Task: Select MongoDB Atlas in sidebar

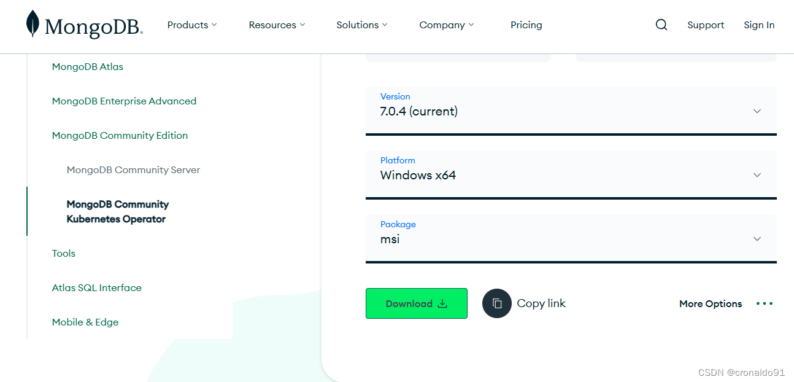Action: click(x=88, y=66)
